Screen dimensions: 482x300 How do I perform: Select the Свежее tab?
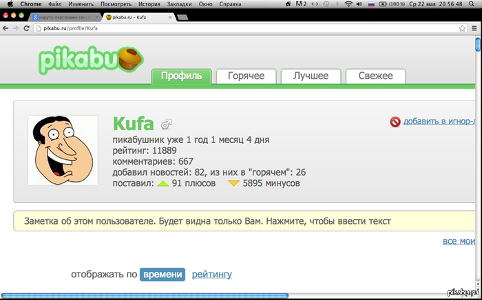click(x=375, y=76)
